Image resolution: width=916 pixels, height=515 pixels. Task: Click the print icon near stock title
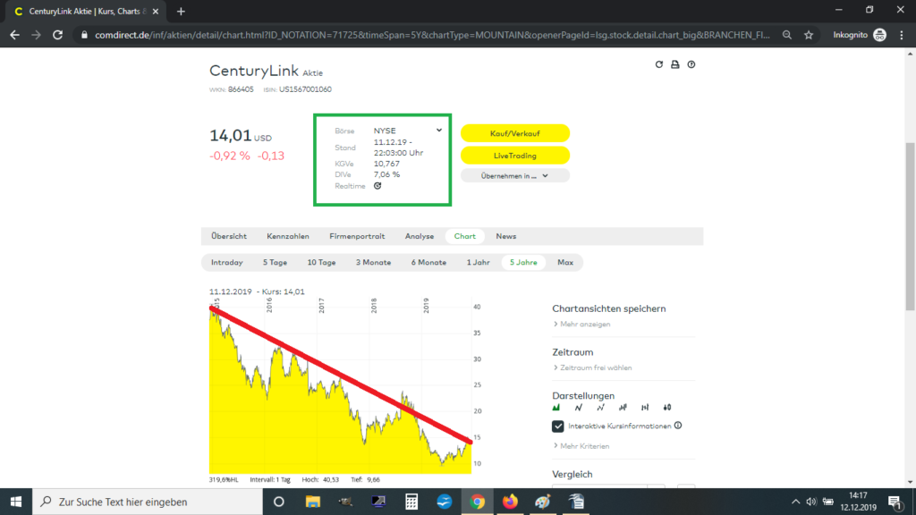click(674, 64)
